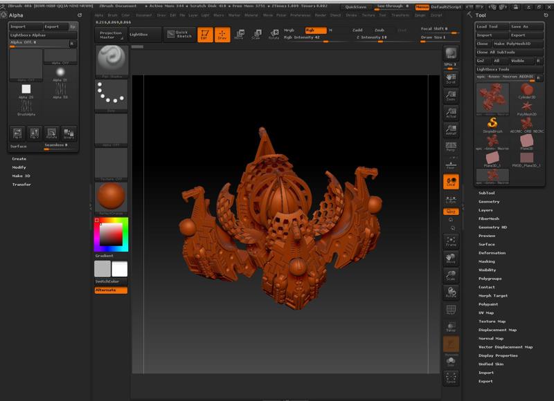554x401 pixels.
Task: Expand the SubTool section
Action: coord(487,193)
